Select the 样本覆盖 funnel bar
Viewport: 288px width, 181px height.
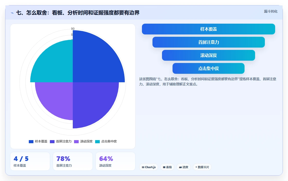(x=209, y=29)
